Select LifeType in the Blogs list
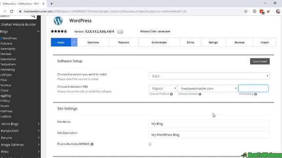Viewport: 282px width, 158px height. pyautogui.click(x=6, y=75)
